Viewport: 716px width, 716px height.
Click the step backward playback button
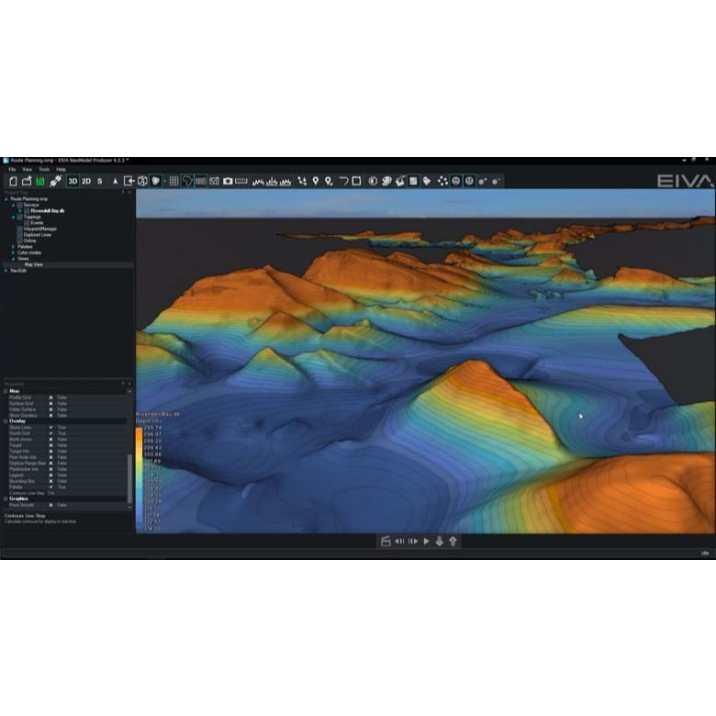[x=399, y=541]
